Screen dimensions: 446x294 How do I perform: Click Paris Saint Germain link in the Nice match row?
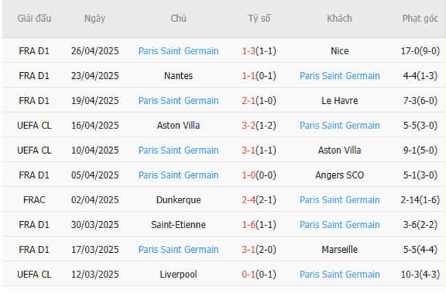pyautogui.click(x=178, y=51)
